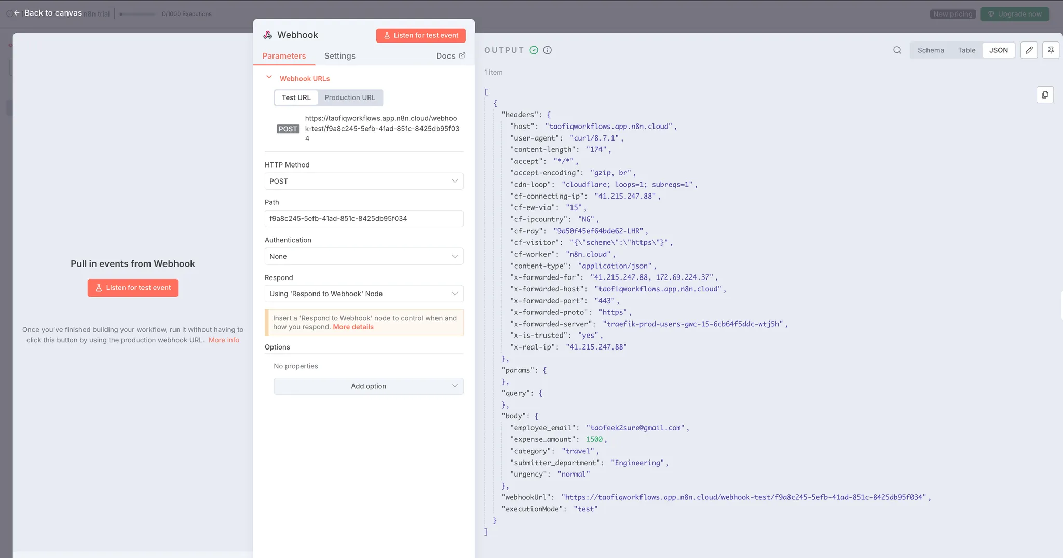Click into the Path input field
This screenshot has width=1063, height=558.
(x=363, y=219)
